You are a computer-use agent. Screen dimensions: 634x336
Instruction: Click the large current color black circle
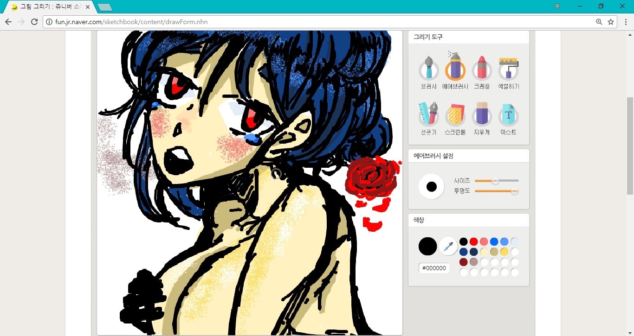point(427,246)
